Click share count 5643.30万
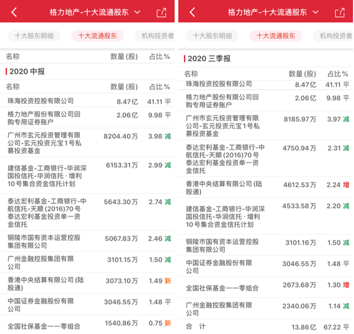Screen dimensions: 354x334 121,202
